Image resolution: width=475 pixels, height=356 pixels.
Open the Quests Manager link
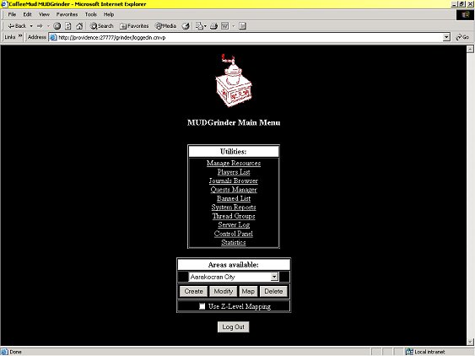click(234, 190)
